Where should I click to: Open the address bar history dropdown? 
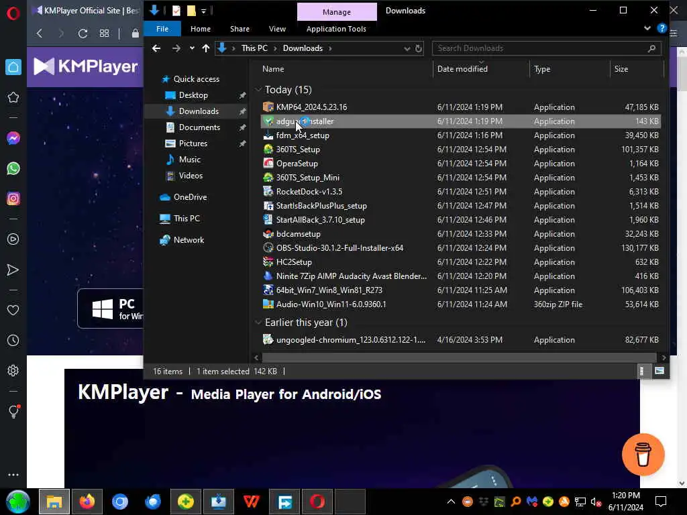pos(407,48)
